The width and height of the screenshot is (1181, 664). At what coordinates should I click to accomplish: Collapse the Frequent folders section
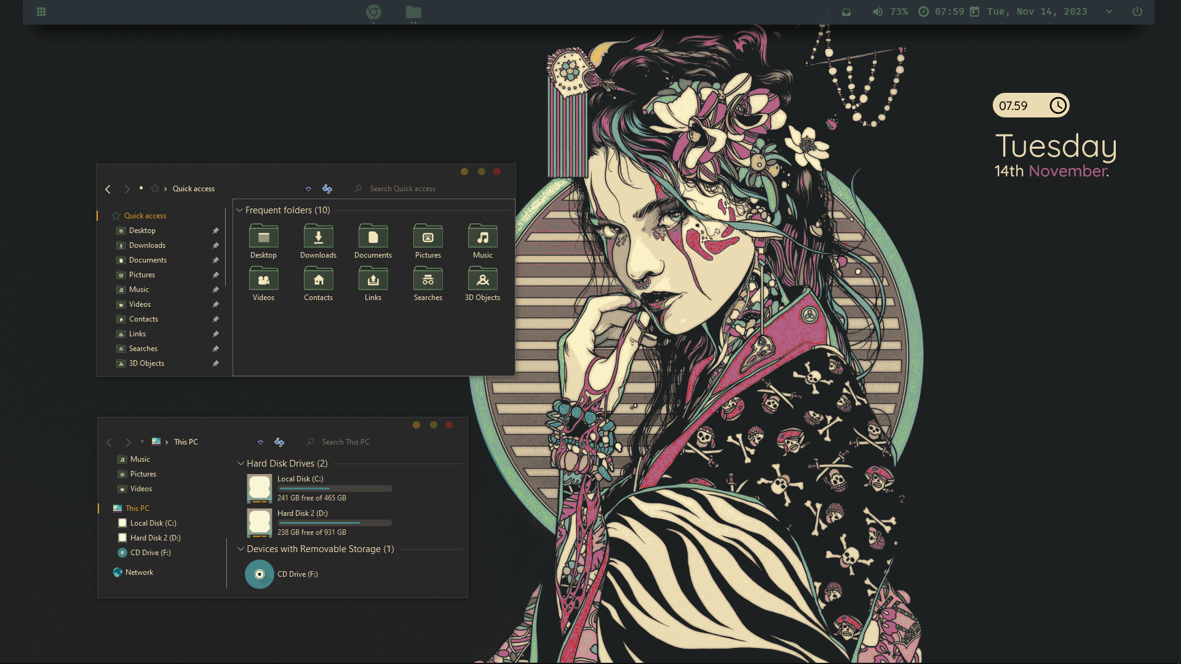[x=239, y=210]
